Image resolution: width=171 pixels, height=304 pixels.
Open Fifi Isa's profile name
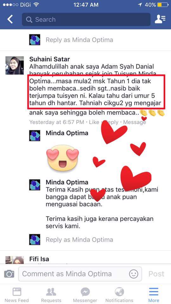pos(39,259)
